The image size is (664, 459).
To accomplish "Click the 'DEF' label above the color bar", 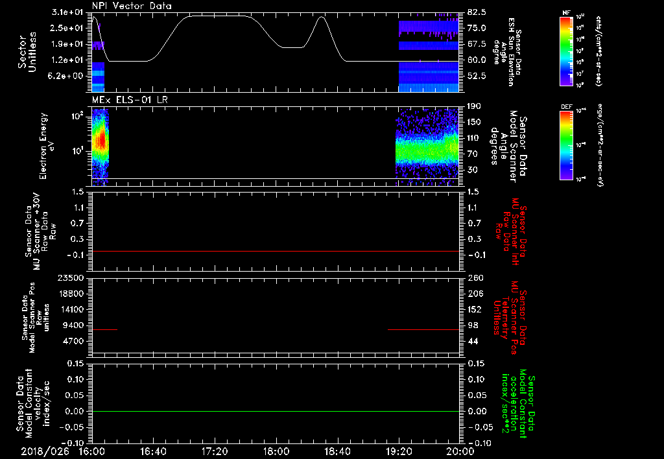I will click(x=566, y=107).
